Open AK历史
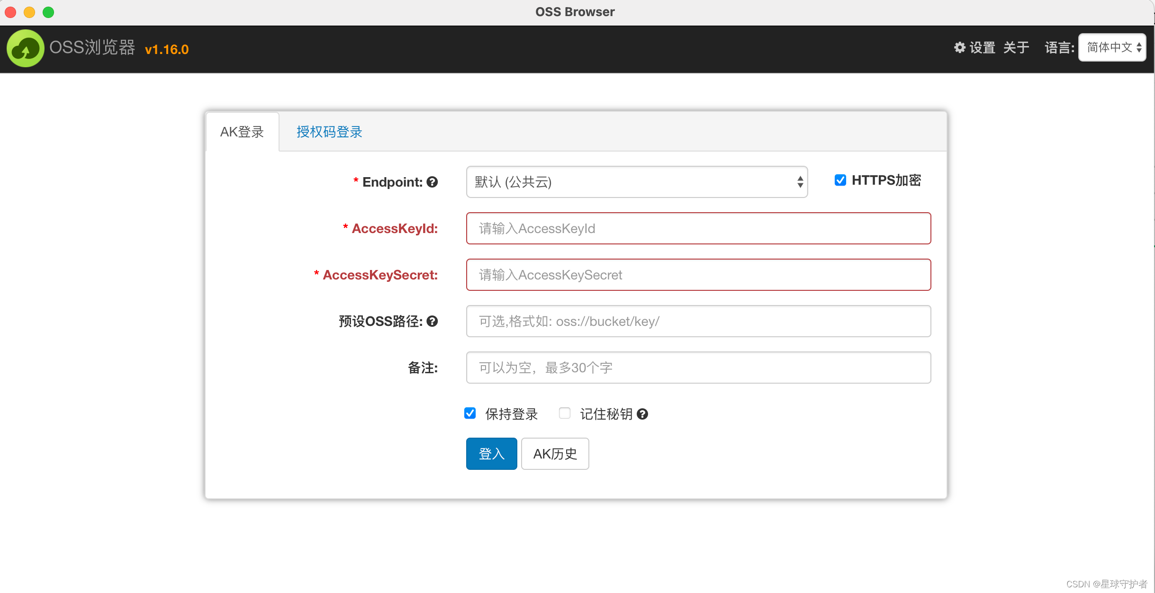 555,453
